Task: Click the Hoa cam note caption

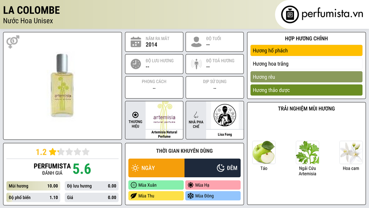Action: pyautogui.click(x=351, y=168)
